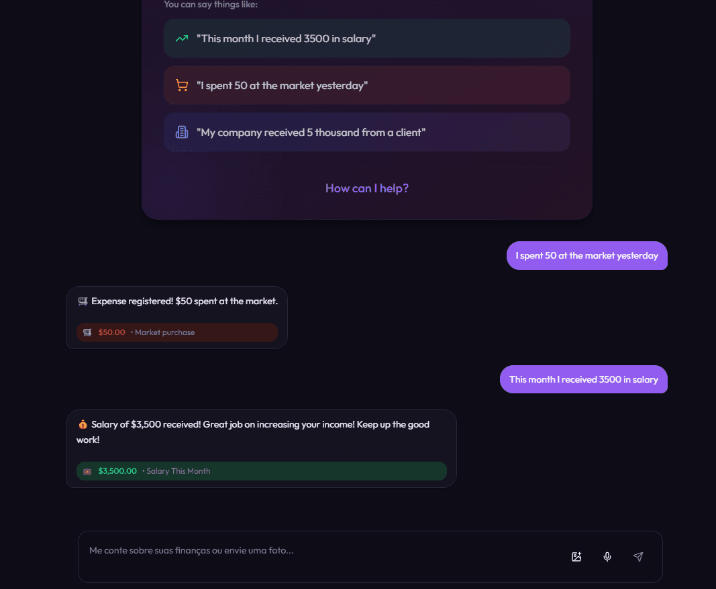Select "This month I received 3500 in salary" suggestion
Image resolution: width=716 pixels, height=589 pixels.
click(x=366, y=38)
